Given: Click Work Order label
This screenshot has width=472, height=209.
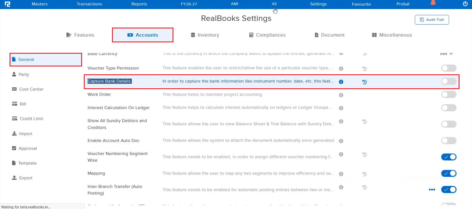Looking at the screenshot, I should tap(99, 94).
